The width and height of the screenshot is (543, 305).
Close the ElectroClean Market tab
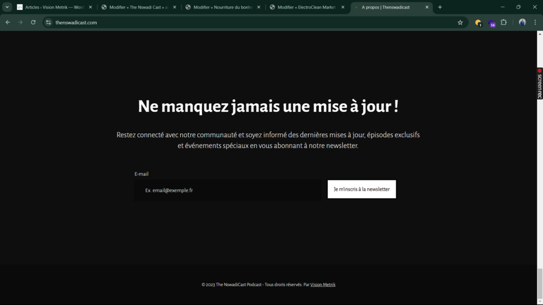tap(343, 7)
